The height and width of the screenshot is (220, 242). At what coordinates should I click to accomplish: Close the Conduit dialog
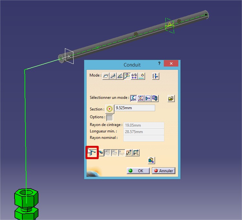[171, 63]
